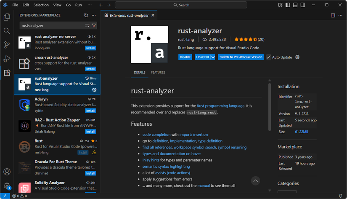Open the Rust programming language link
Viewport: 347px width, 199px height.
221,106
